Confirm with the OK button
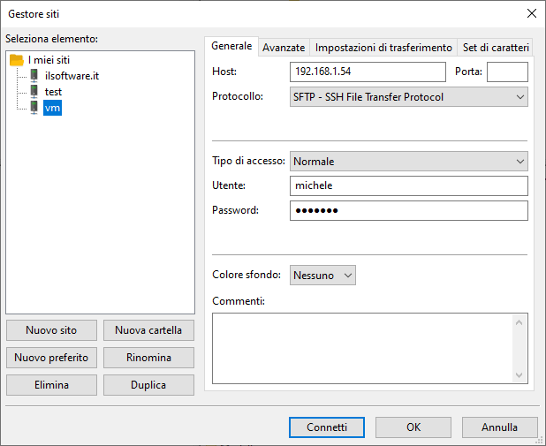Viewport: 546px width, 446px height. pos(413,427)
